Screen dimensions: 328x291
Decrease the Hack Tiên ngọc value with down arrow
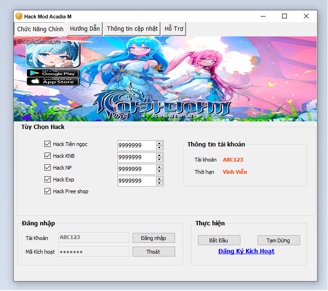pyautogui.click(x=160, y=147)
